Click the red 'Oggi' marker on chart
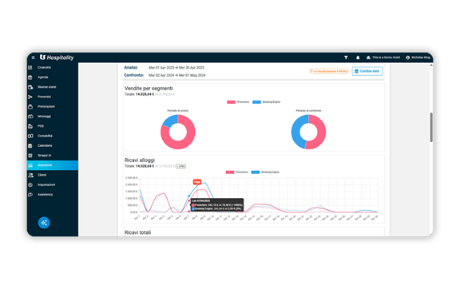This screenshot has height=289, width=460. 197,182
